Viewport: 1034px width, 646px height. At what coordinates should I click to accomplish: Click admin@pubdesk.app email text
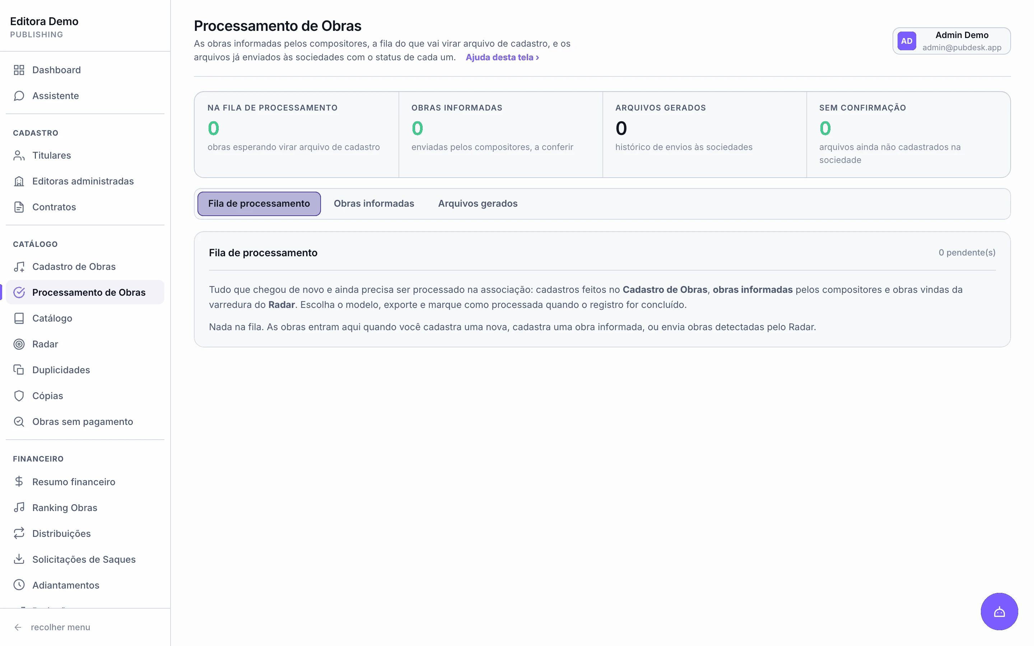coord(962,47)
